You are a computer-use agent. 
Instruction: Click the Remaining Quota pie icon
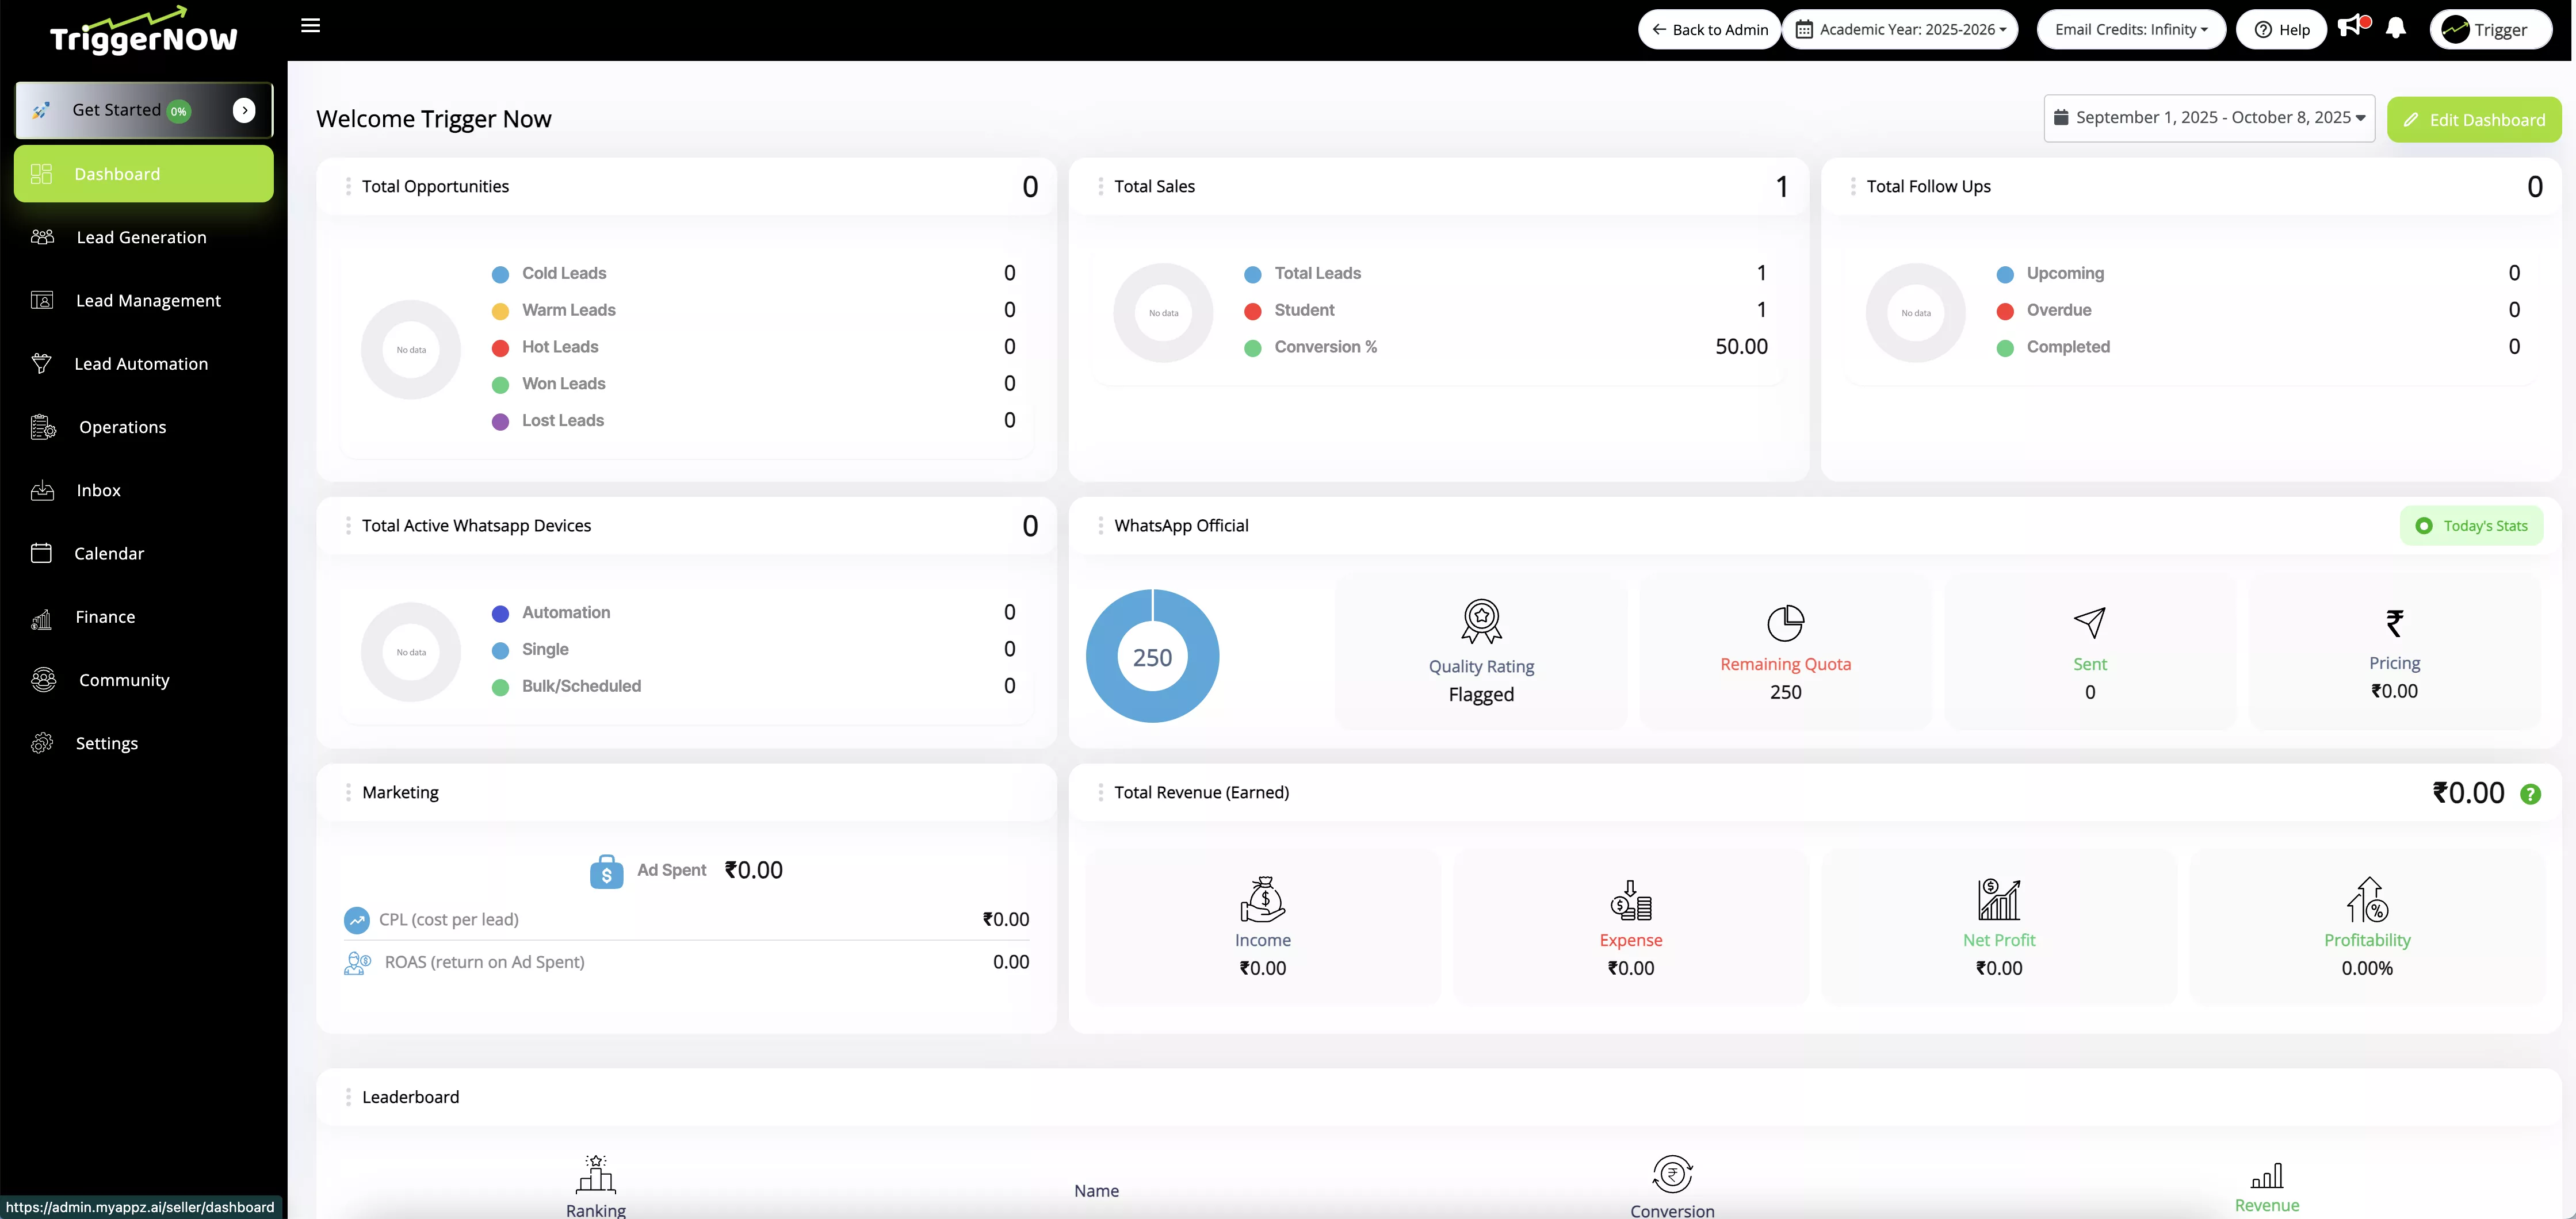[x=1785, y=623]
